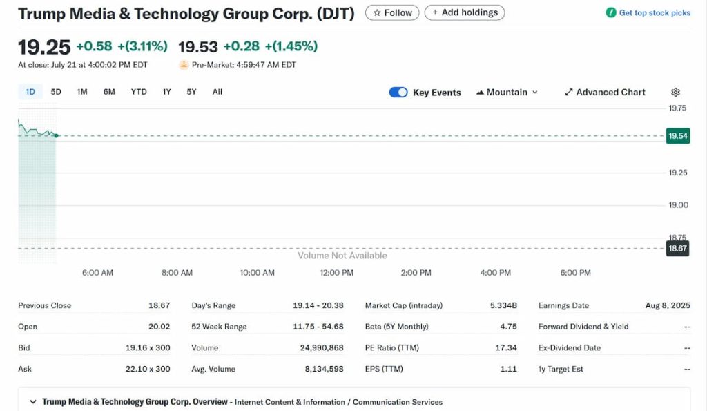This screenshot has width=707, height=411.
Task: Click the Day's Range value 19.14 - 20.38
Action: (x=318, y=305)
